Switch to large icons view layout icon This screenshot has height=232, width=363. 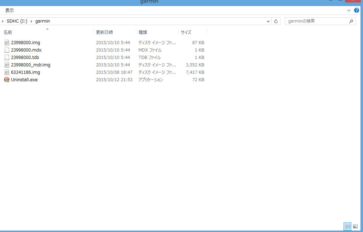(355, 226)
